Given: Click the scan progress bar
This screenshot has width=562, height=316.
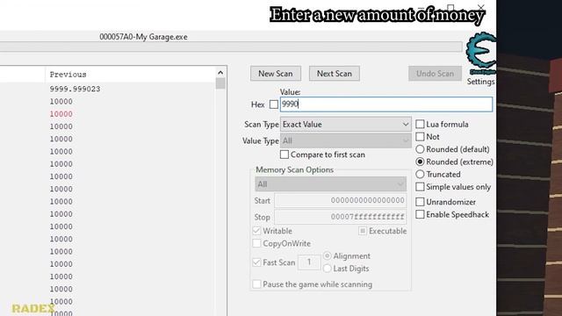Looking at the screenshot, I should pos(231,47).
